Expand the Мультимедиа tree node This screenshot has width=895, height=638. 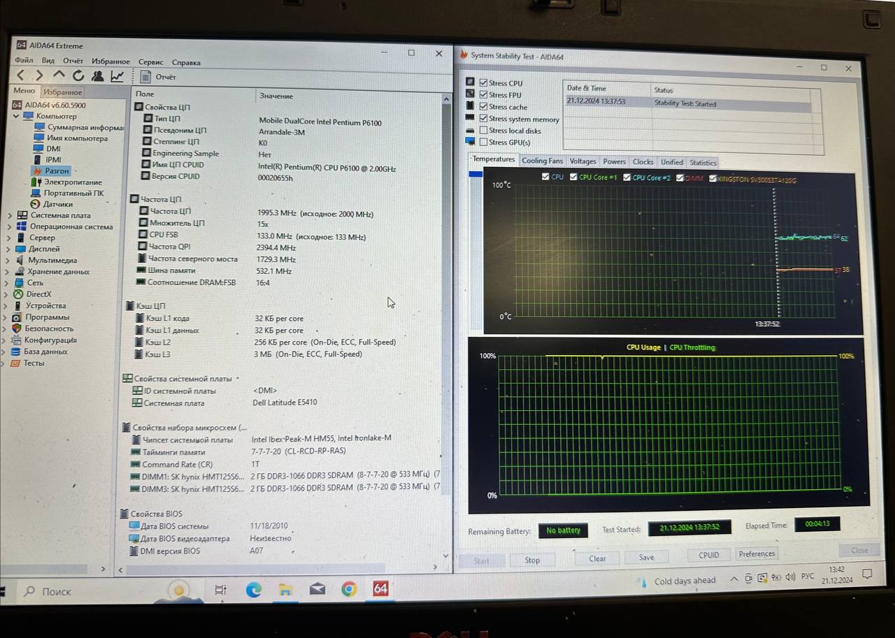(x=9, y=261)
